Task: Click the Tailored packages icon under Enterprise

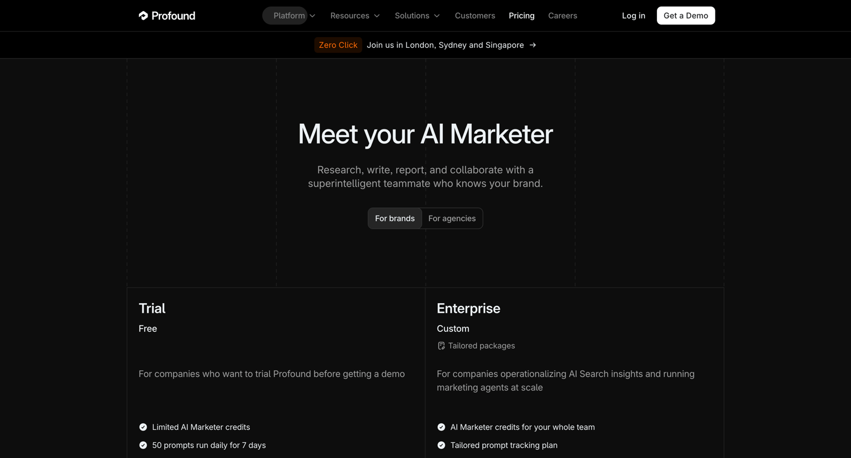Action: (441, 346)
